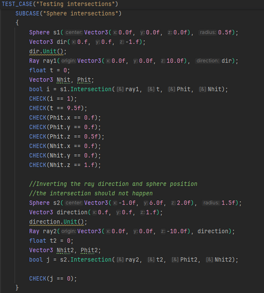The height and width of the screenshot is (293, 264).
Task: Click the underlined Phit in 'Vector3 Nhit, Phit;'
Action: [x=84, y=80]
